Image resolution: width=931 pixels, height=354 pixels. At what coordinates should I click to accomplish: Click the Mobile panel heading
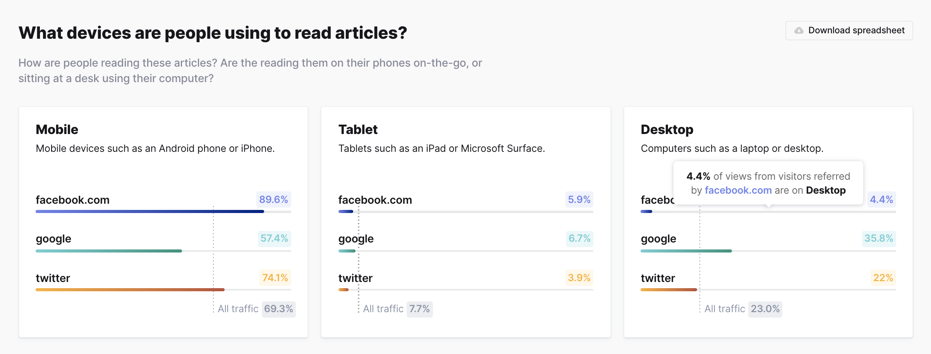tap(57, 129)
